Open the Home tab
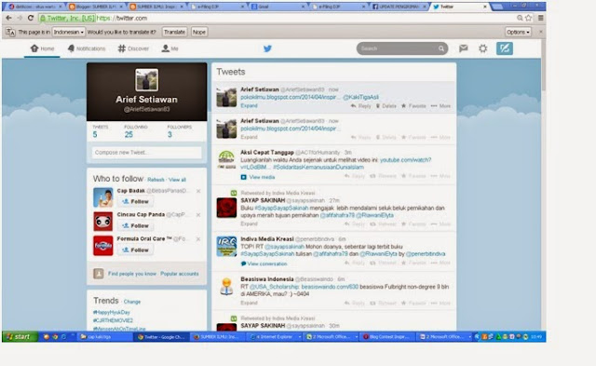 pyautogui.click(x=42, y=48)
